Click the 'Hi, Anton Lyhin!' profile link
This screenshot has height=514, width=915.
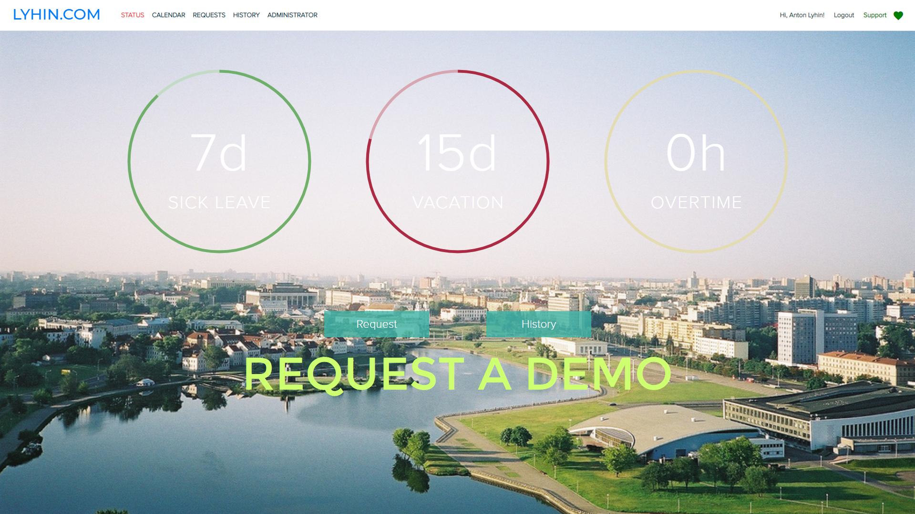(x=802, y=15)
